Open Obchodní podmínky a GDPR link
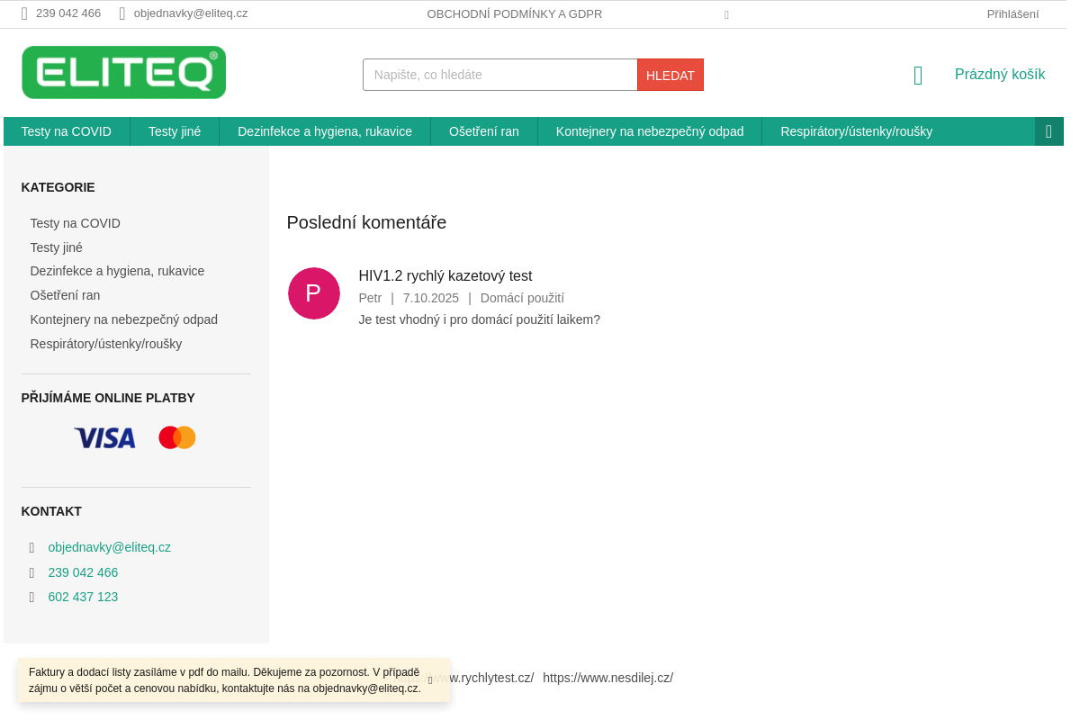 [x=515, y=13]
